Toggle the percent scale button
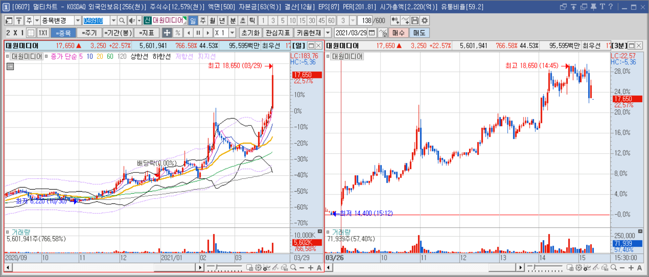 point(178,33)
